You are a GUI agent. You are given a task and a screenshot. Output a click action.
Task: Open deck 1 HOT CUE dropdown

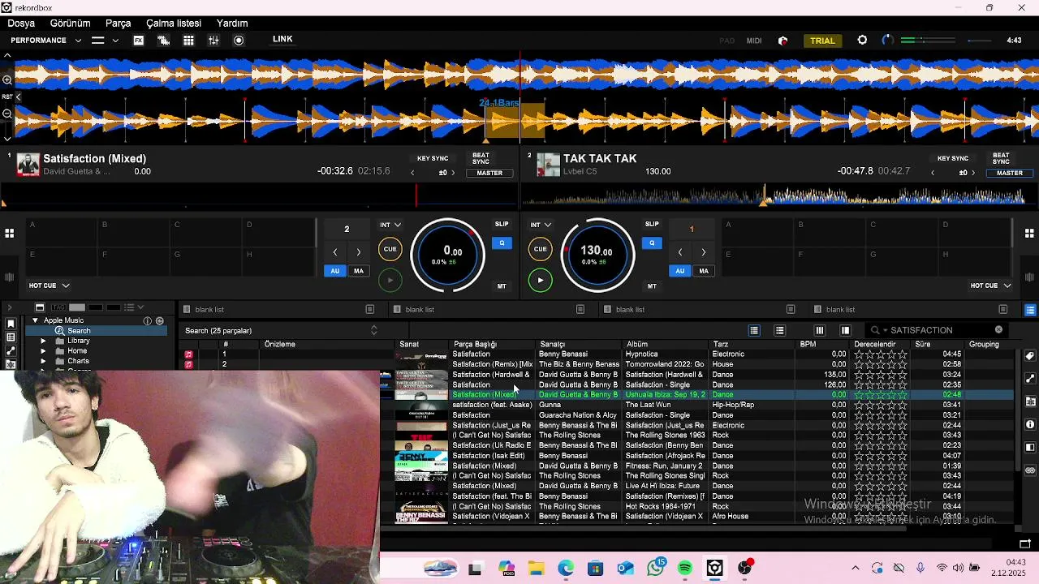coord(50,286)
